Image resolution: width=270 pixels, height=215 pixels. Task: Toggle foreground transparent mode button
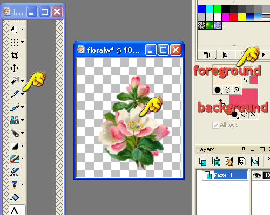point(236,89)
